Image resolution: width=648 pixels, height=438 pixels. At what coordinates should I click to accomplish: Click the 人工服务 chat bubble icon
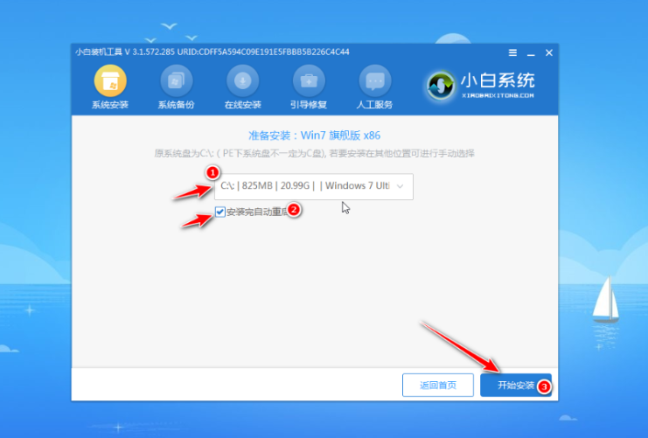(x=375, y=81)
